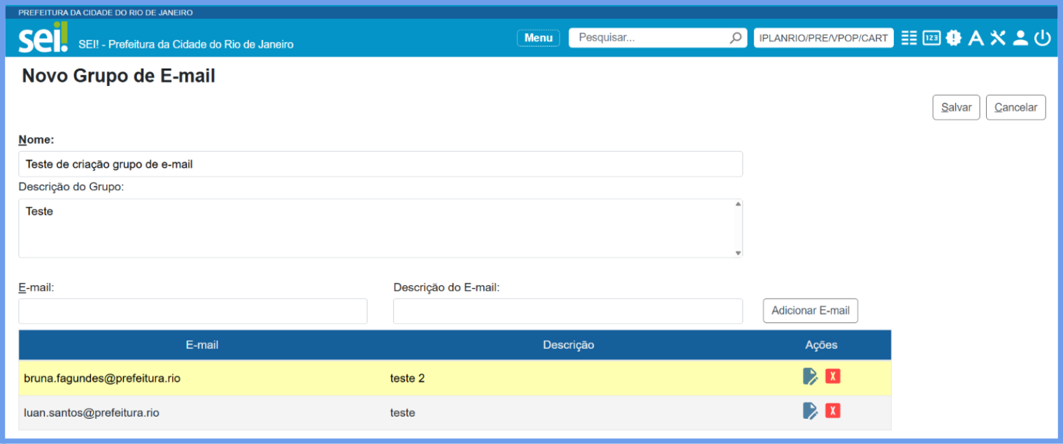The height and width of the screenshot is (444, 1063).
Task: Open the wrench-and-screwdriver settings icon
Action: (x=998, y=38)
